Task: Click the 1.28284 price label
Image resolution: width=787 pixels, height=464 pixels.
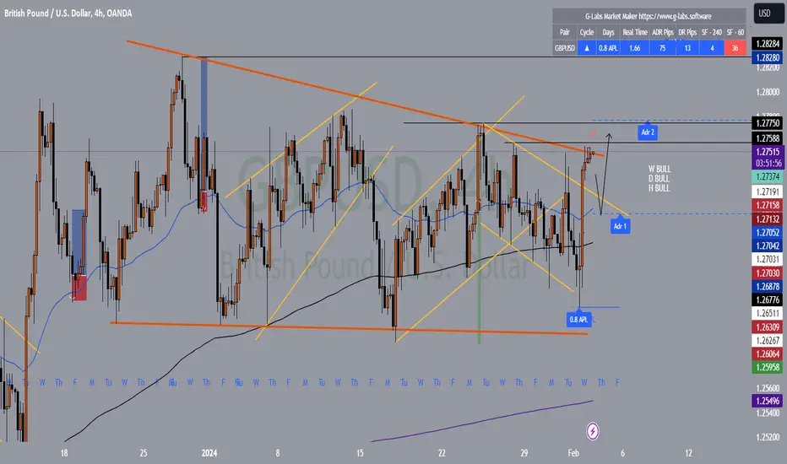Action: coord(767,44)
